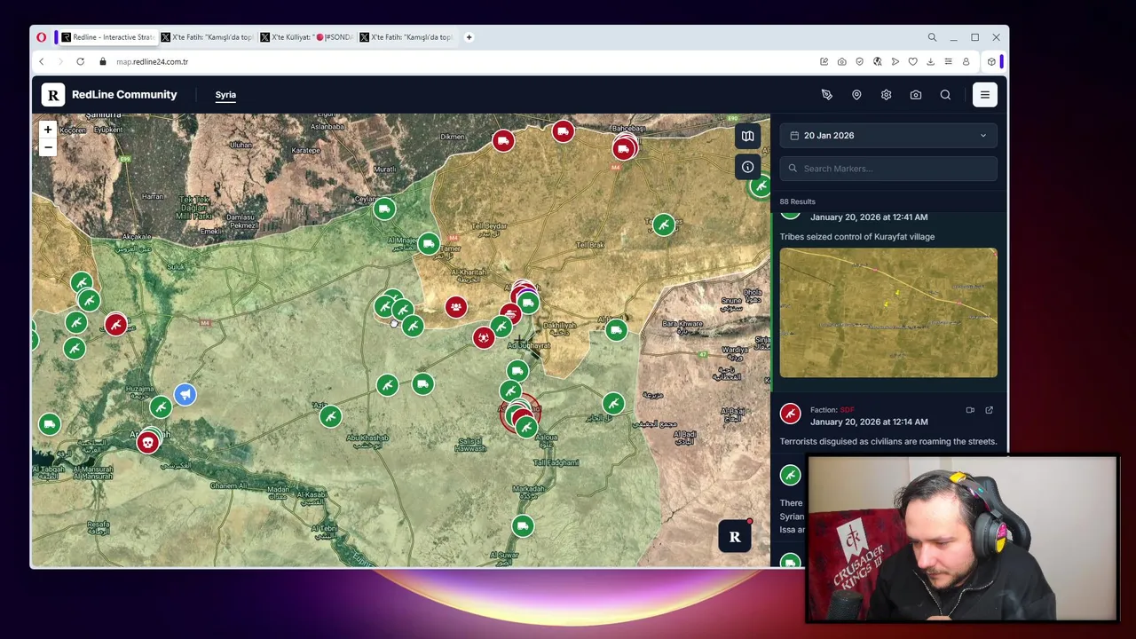Open the map layers icon button
This screenshot has height=639, width=1136.
pos(747,136)
